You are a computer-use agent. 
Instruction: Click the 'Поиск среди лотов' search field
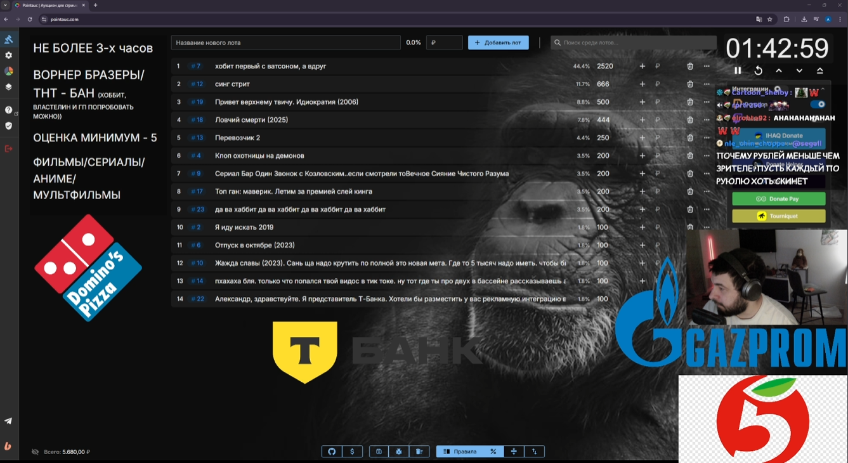(x=633, y=42)
